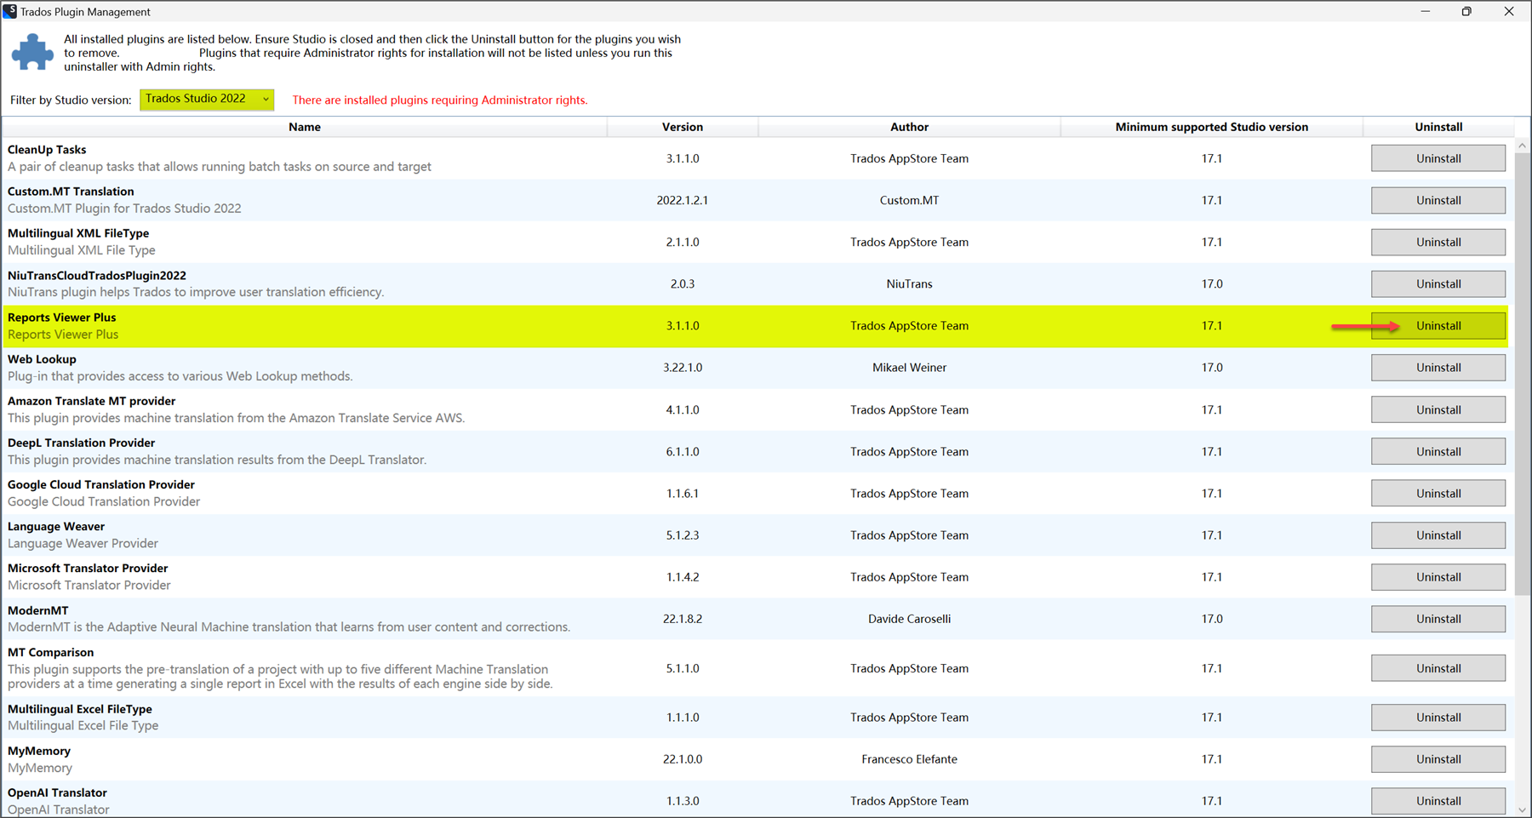Click Minimum supported Studio version header
The height and width of the screenshot is (818, 1532).
tap(1211, 127)
